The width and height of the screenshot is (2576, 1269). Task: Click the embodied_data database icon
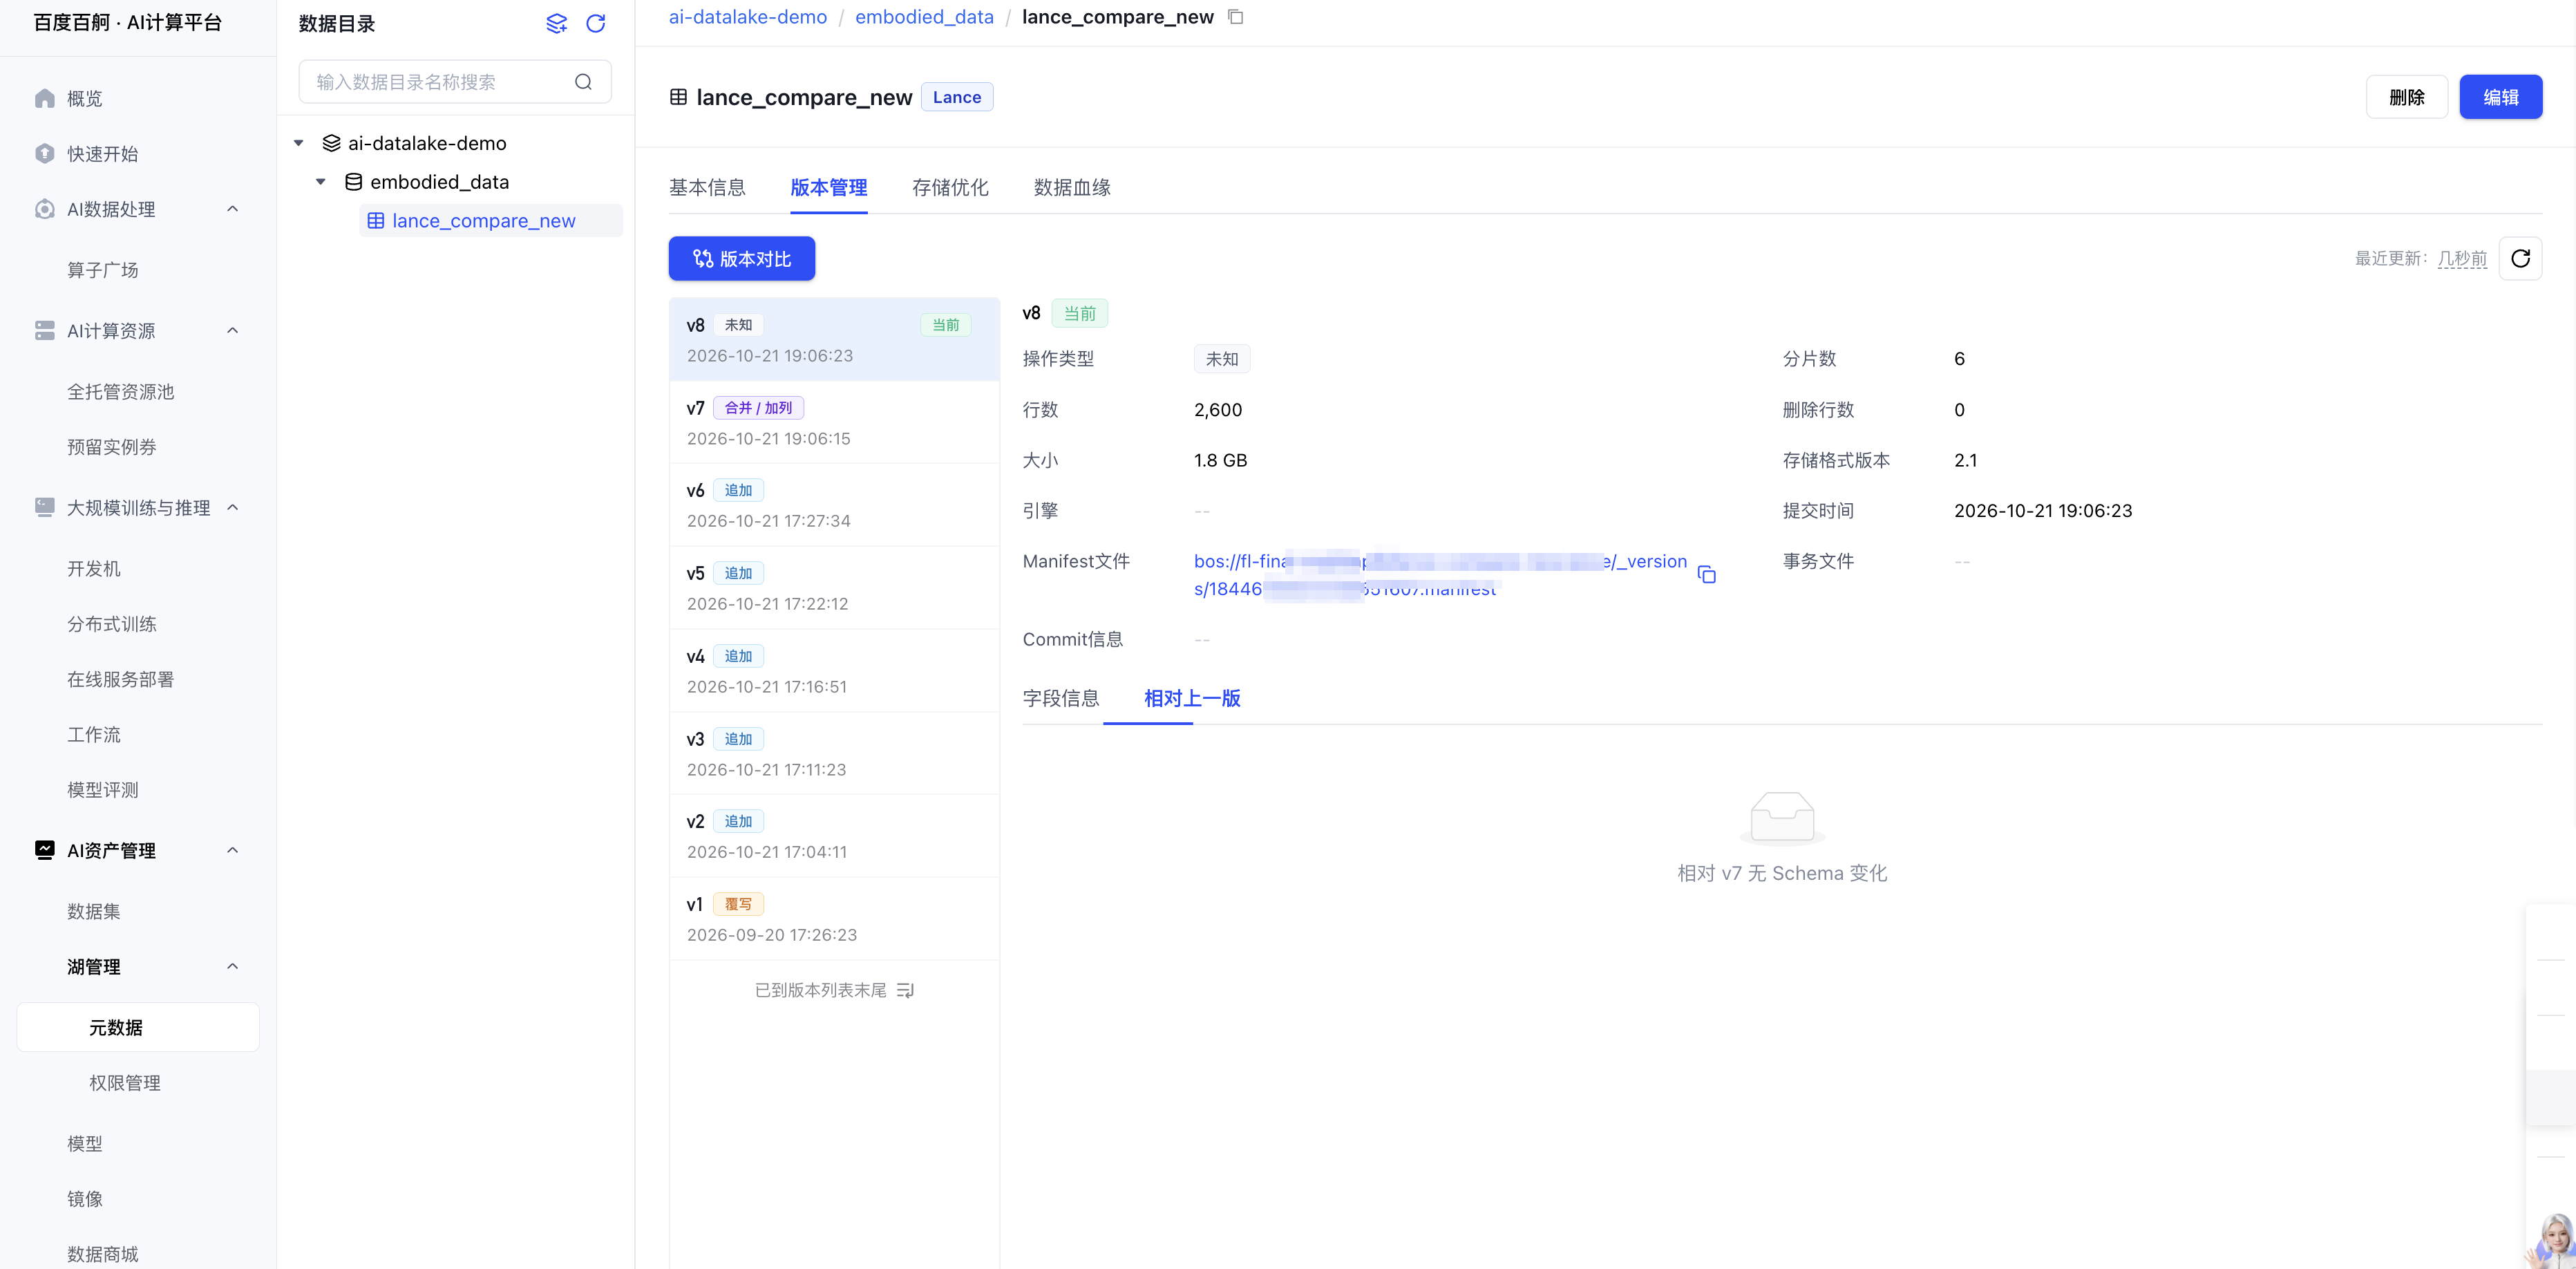[353, 182]
